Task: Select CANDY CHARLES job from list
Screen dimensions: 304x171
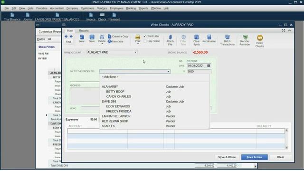Action: (154, 96)
